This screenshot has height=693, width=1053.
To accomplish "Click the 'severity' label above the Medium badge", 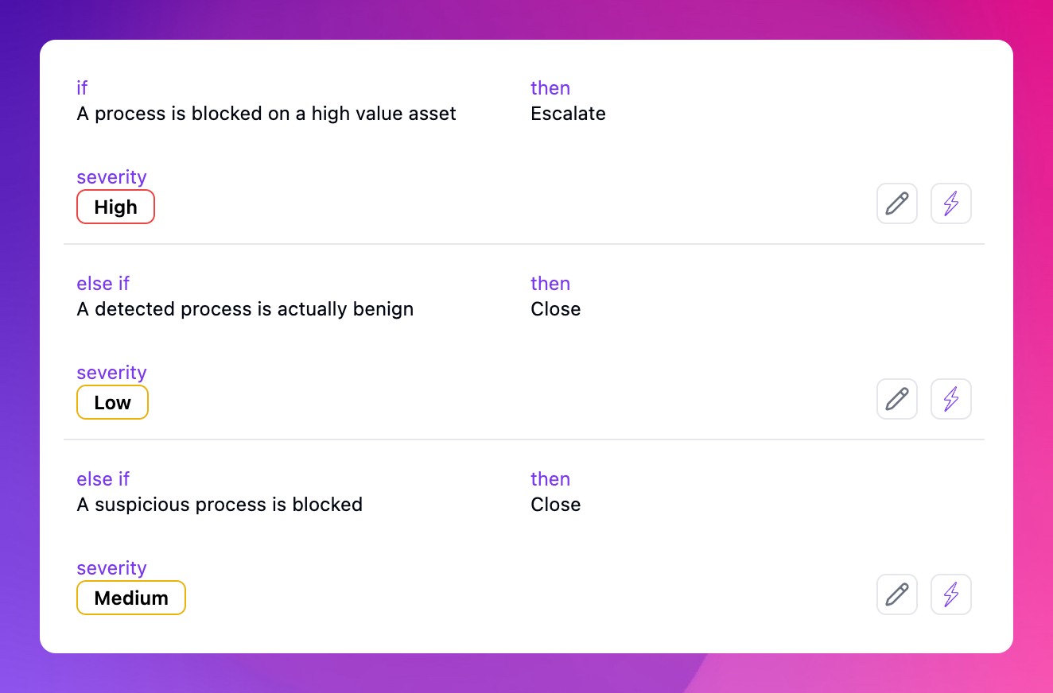I will (x=111, y=568).
